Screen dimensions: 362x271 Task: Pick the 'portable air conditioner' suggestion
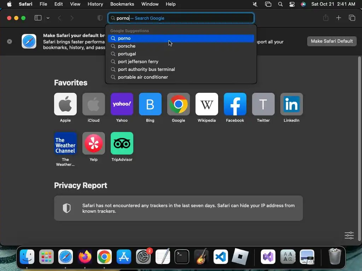(x=181, y=77)
